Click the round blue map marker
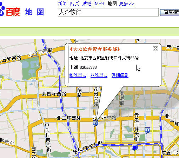The height and width of the screenshot is (158, 179). 135,147
